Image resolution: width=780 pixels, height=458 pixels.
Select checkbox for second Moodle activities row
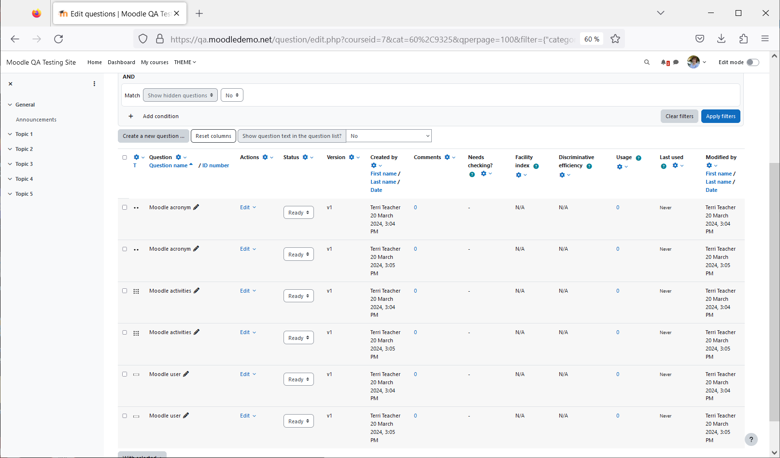125,333
